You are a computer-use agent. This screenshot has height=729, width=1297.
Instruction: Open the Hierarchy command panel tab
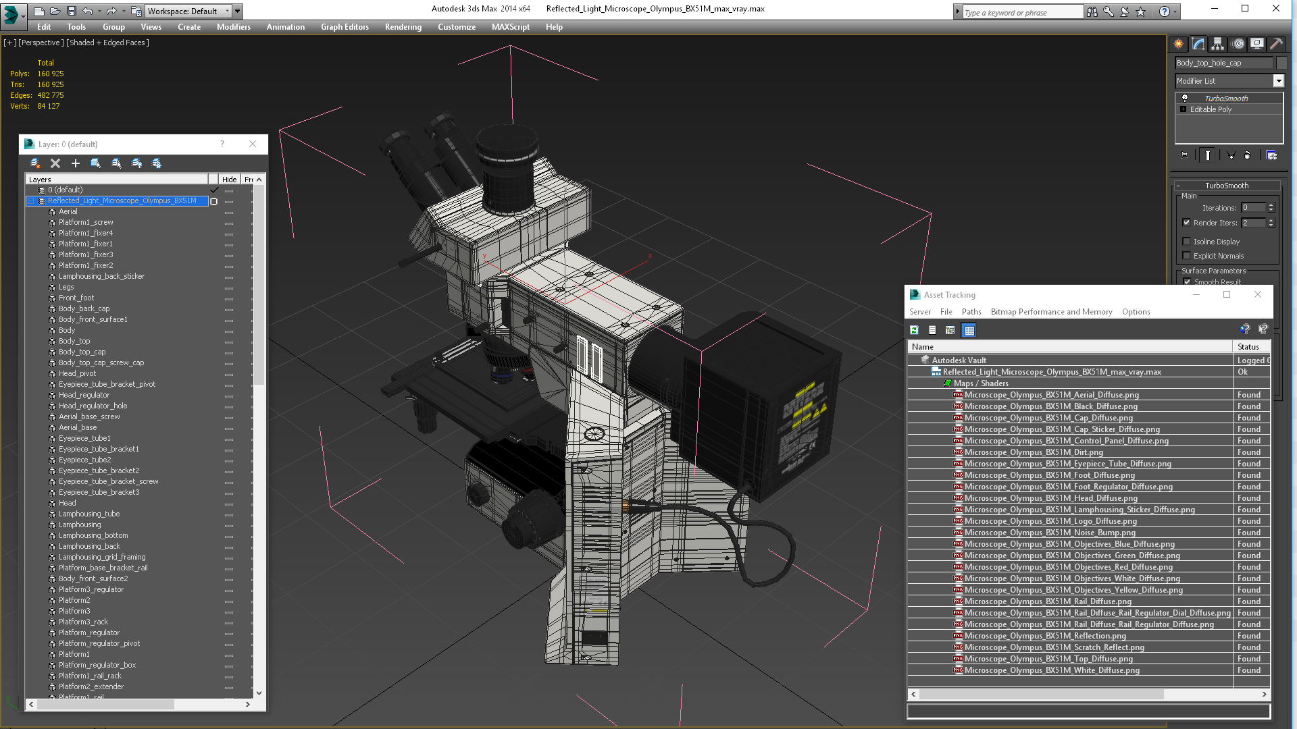[x=1218, y=44]
